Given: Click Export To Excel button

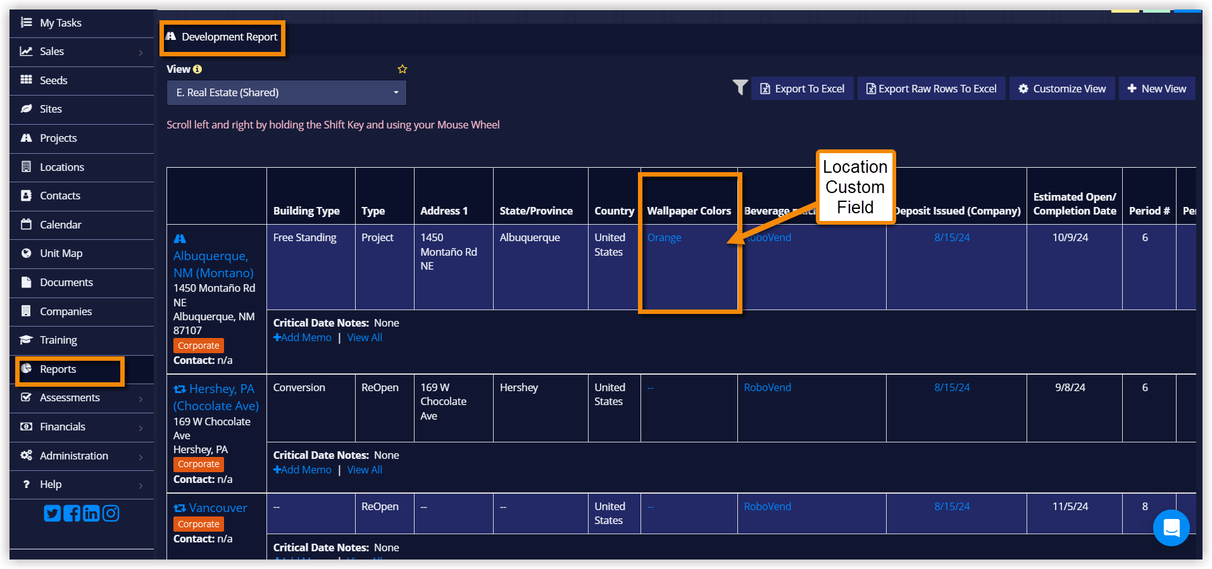Looking at the screenshot, I should coord(802,89).
